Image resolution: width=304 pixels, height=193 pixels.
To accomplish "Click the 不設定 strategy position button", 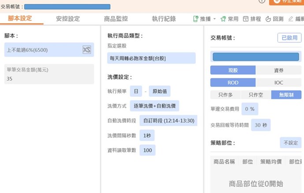I will point(290,143).
